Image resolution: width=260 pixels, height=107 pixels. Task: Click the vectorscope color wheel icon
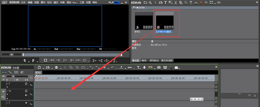(x=171, y=68)
